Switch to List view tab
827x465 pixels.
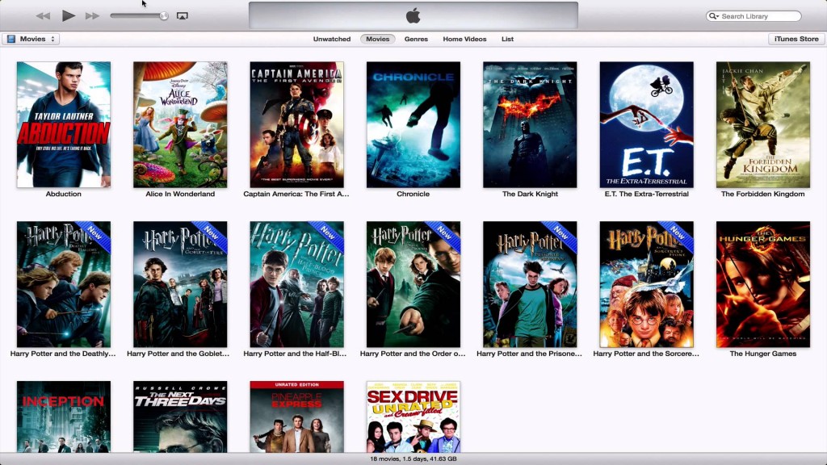(507, 39)
